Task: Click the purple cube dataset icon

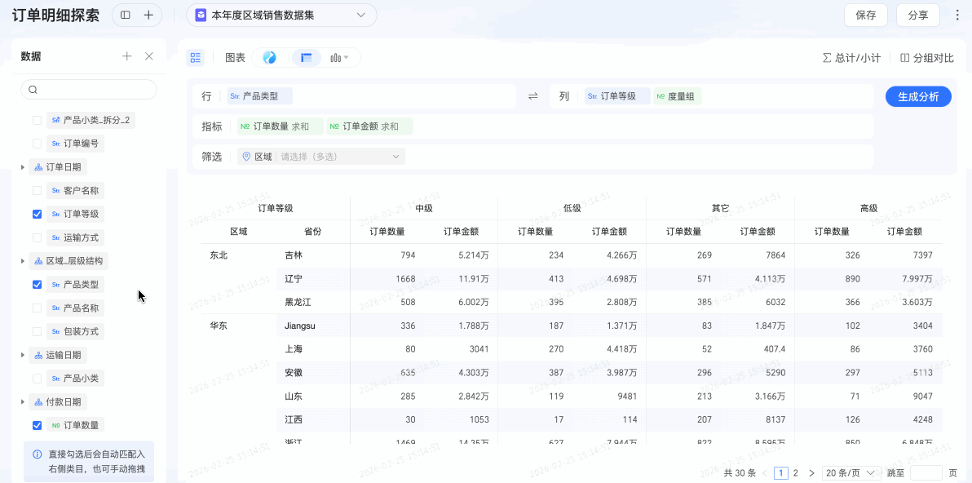Action: (201, 15)
